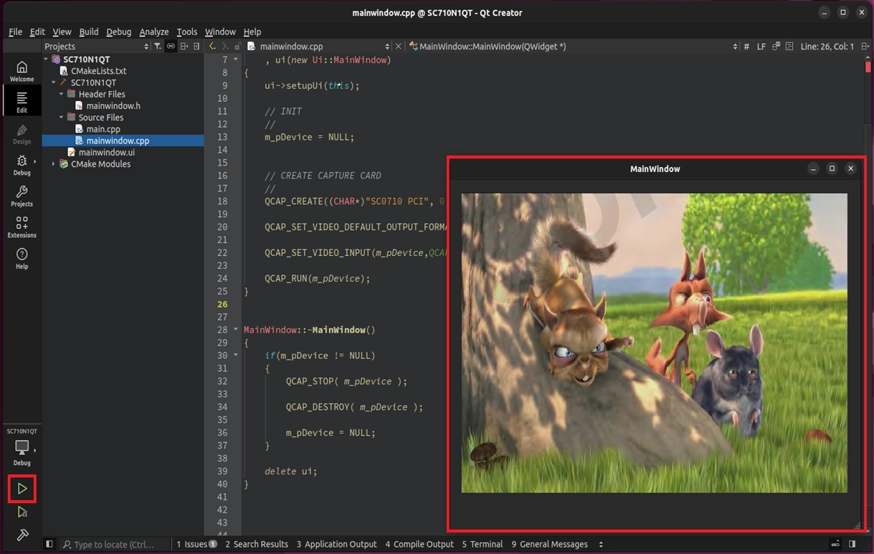Toggle the left sidebar visibility button
Viewport: 874px width, 554px height.
49,545
